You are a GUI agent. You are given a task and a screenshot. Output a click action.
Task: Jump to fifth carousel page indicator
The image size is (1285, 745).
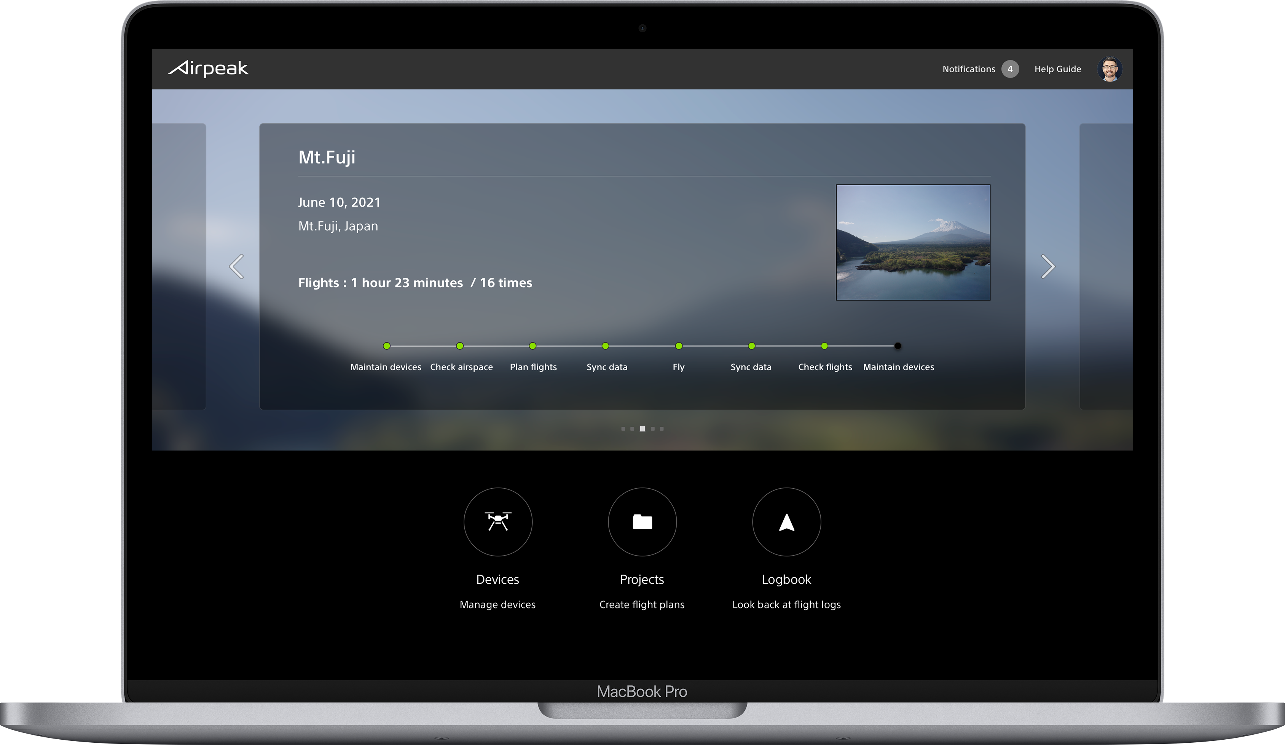662,429
